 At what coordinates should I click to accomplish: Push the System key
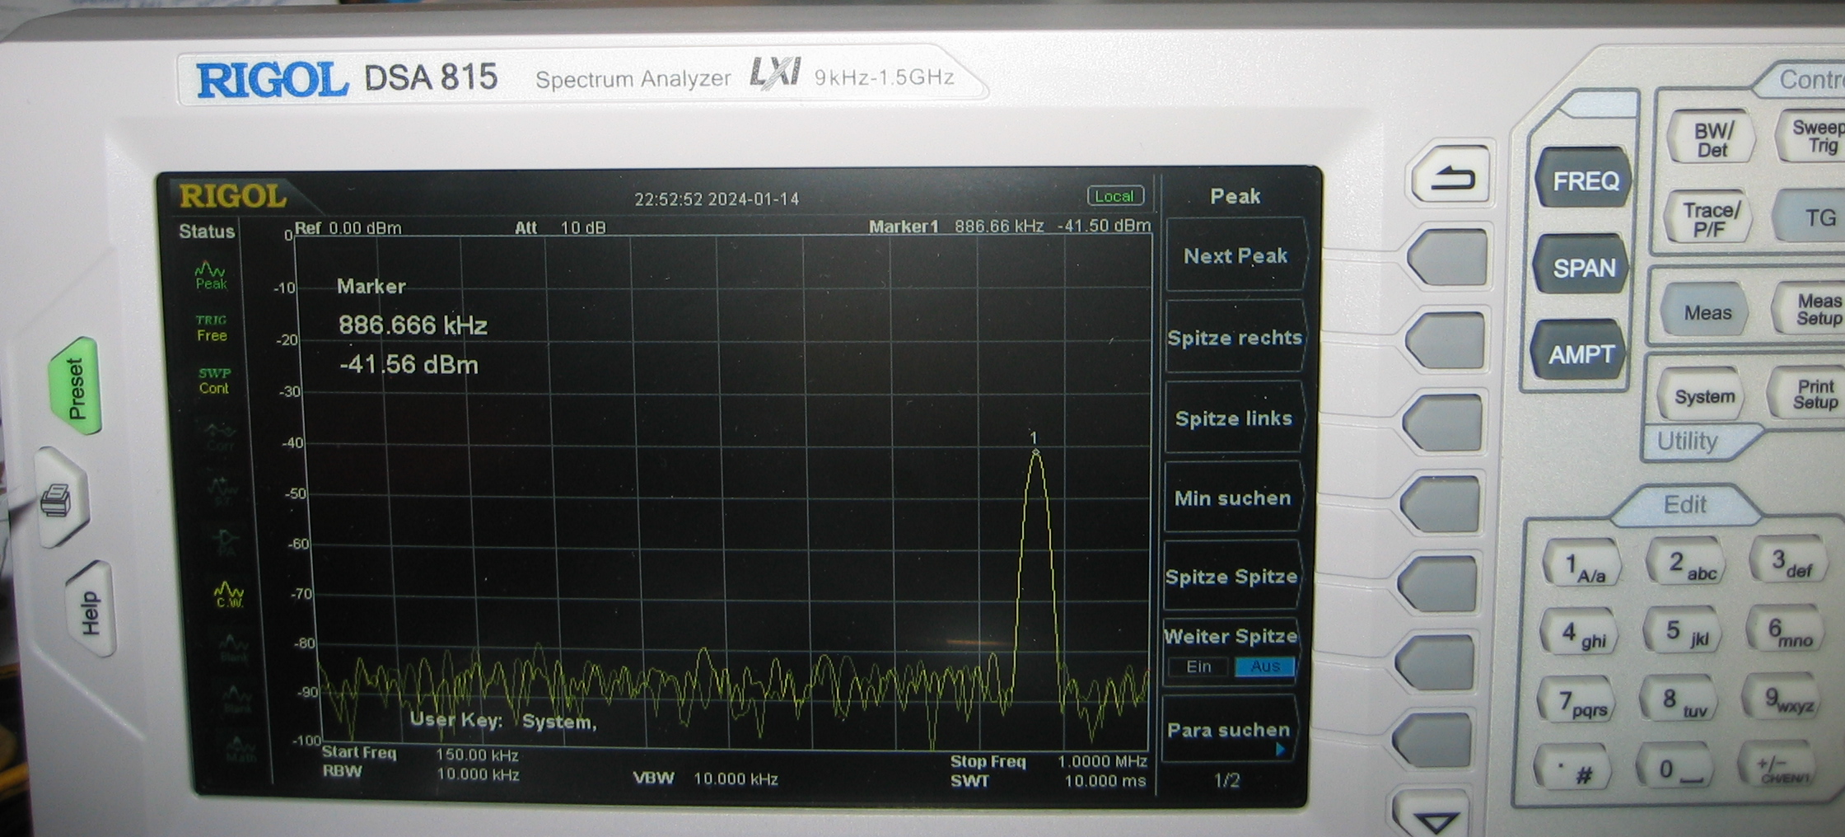[x=1703, y=396]
